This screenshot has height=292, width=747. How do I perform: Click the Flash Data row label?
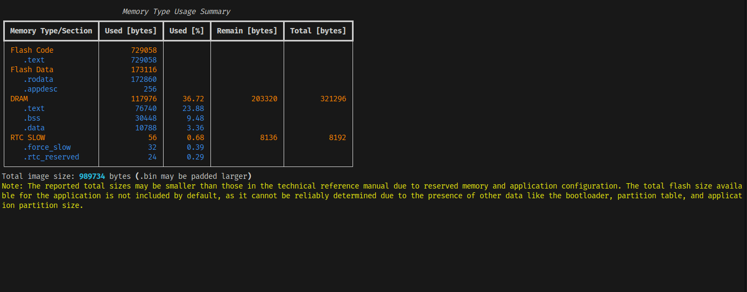pyautogui.click(x=32, y=69)
